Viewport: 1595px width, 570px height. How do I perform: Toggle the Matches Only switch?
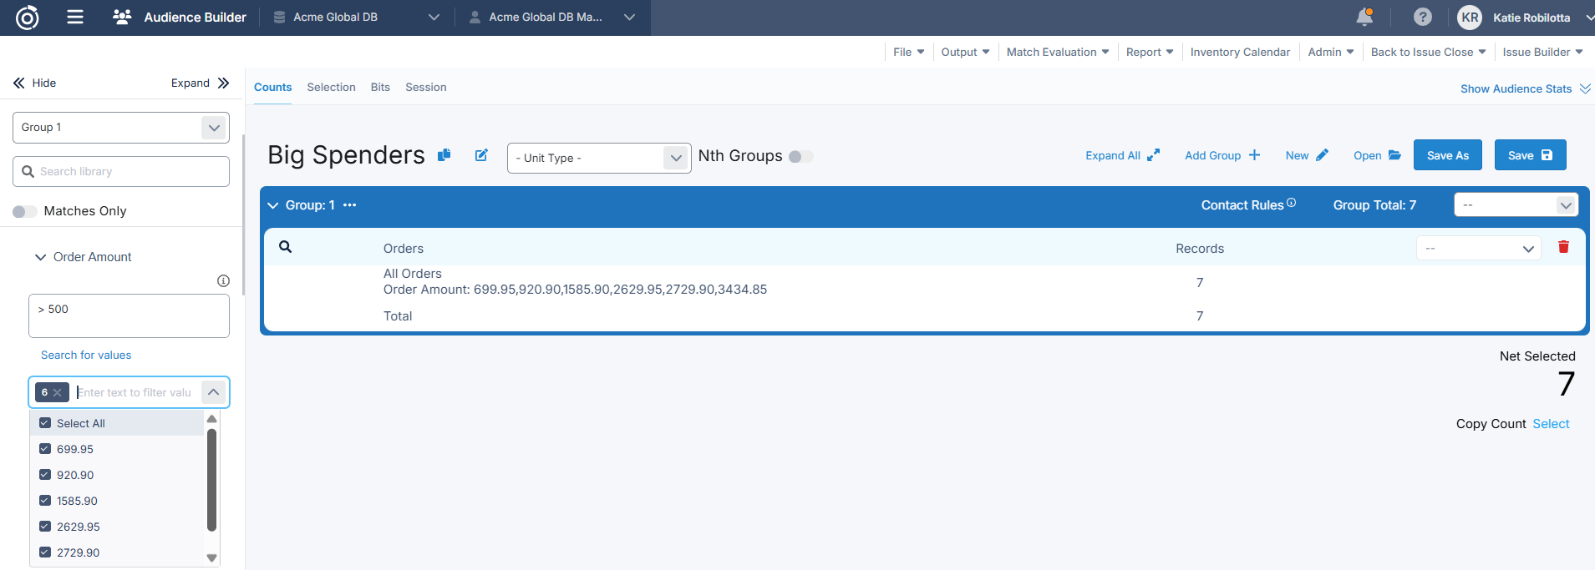click(x=24, y=211)
